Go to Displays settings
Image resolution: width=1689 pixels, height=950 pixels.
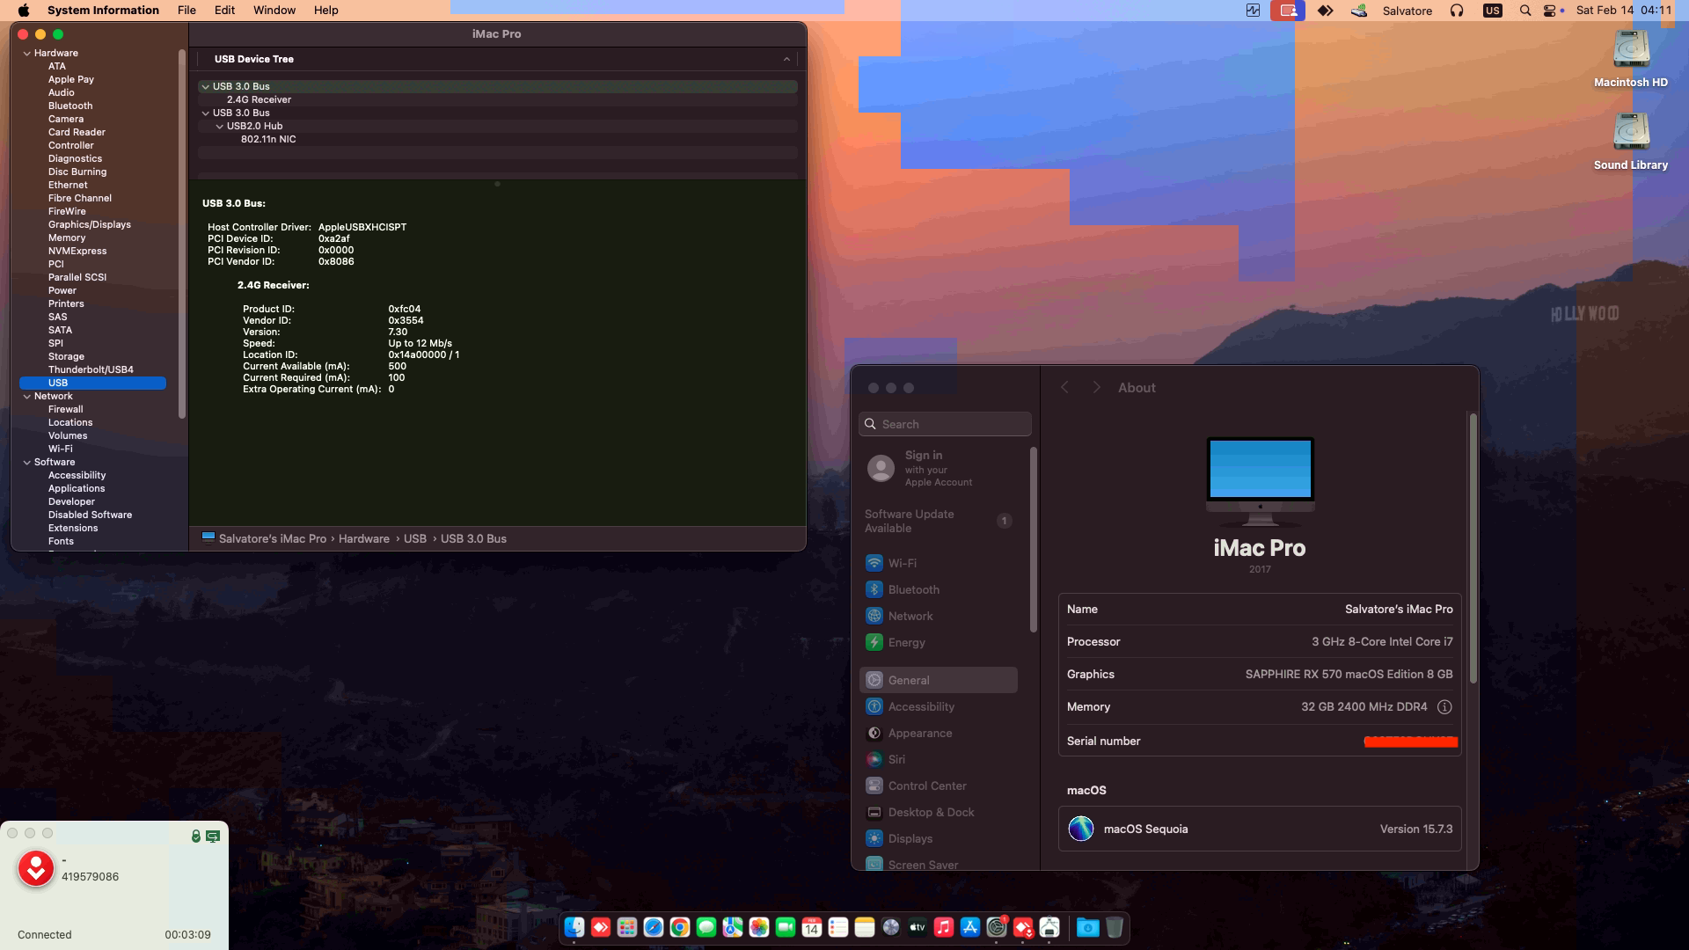[x=940, y=839]
